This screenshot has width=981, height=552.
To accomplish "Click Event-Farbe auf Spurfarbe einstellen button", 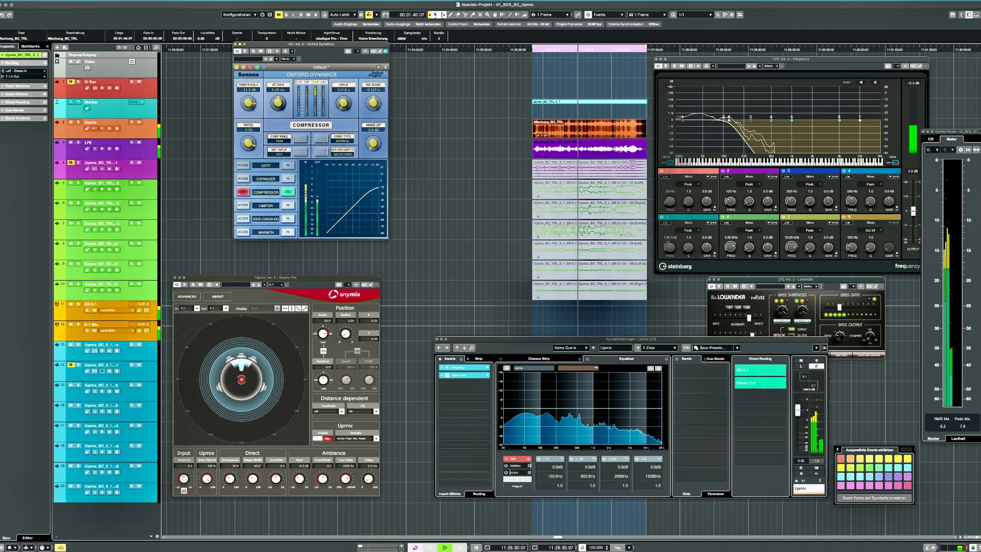I will [x=874, y=498].
